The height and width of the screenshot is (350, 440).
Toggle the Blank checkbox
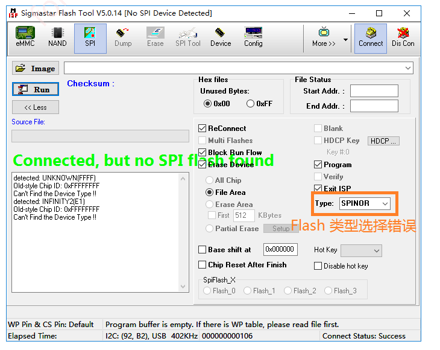pyautogui.click(x=318, y=129)
